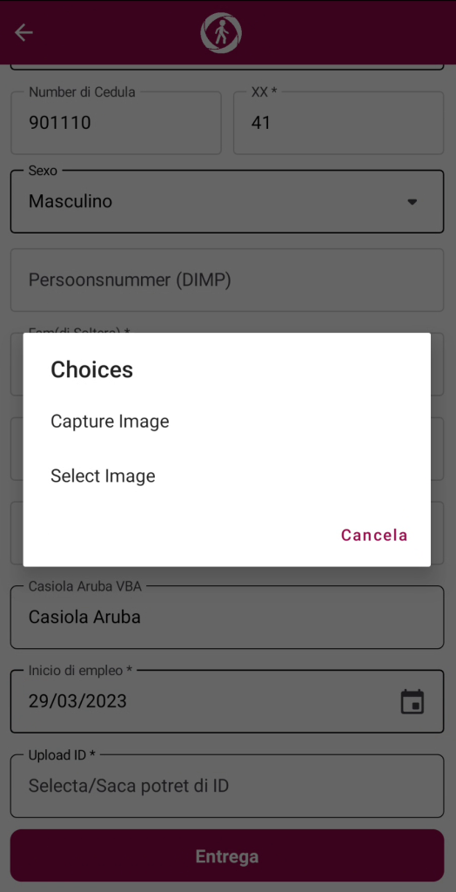Open the Masculino selection field
The width and height of the screenshot is (456, 892).
227,201
